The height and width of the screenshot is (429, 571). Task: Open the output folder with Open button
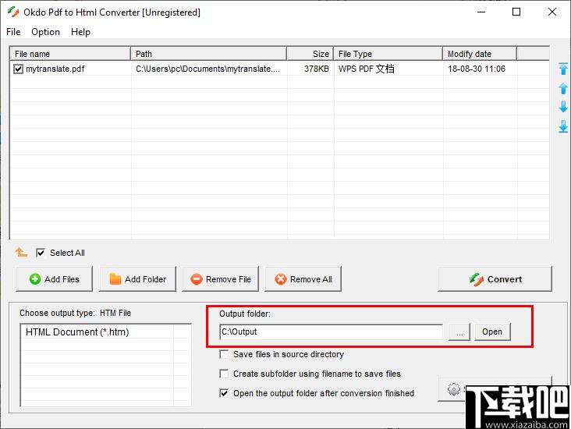492,331
